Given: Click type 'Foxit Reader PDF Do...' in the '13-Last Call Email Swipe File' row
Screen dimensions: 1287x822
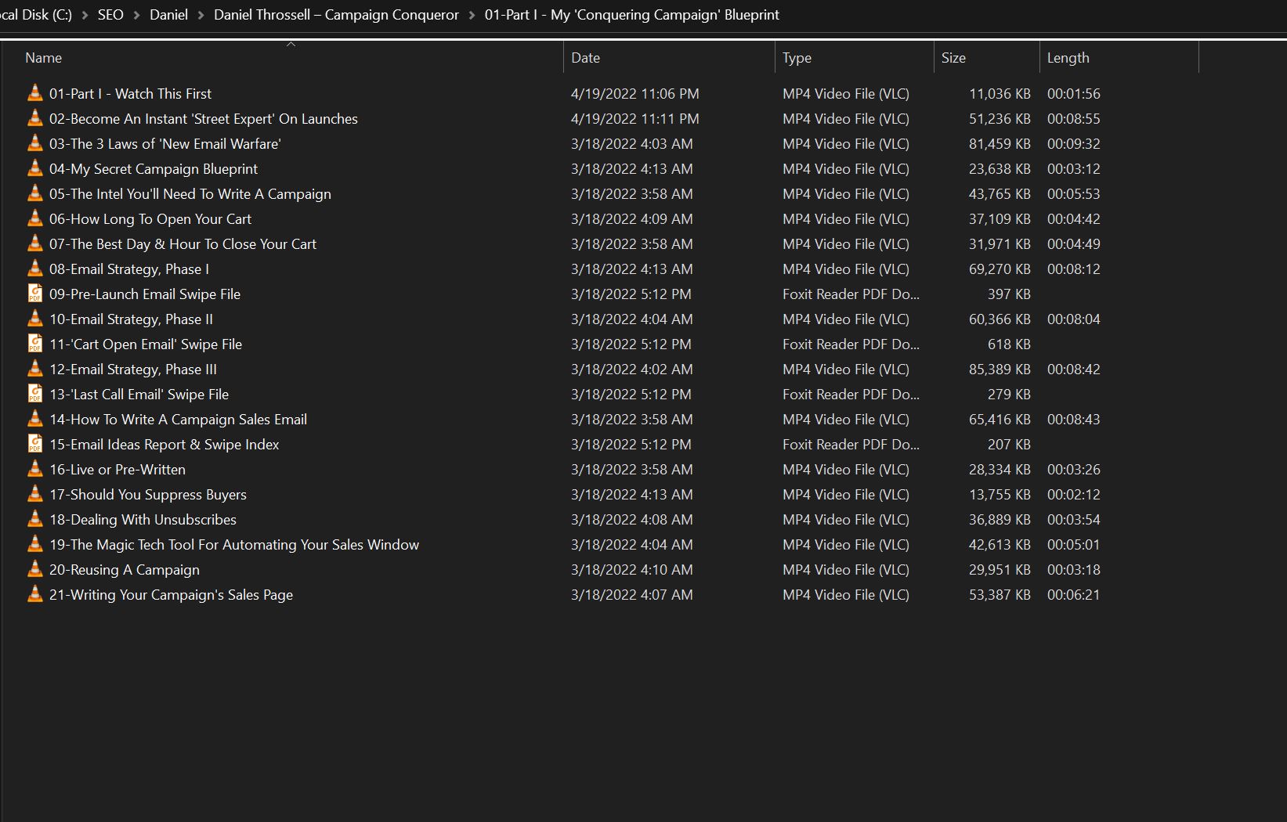Looking at the screenshot, I should click(851, 394).
